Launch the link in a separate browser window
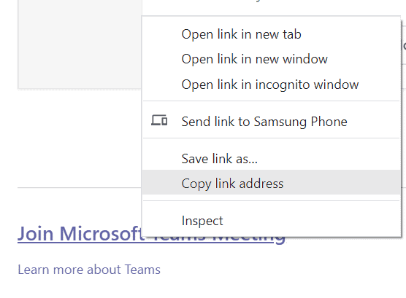The width and height of the screenshot is (406, 298). 271,59
